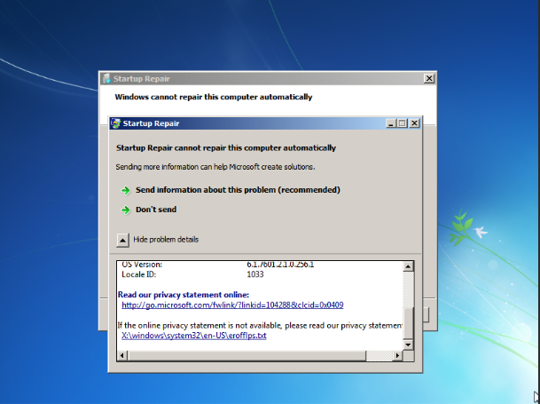Click the 'Locale ID:' label
540x404 pixels.
point(139,274)
